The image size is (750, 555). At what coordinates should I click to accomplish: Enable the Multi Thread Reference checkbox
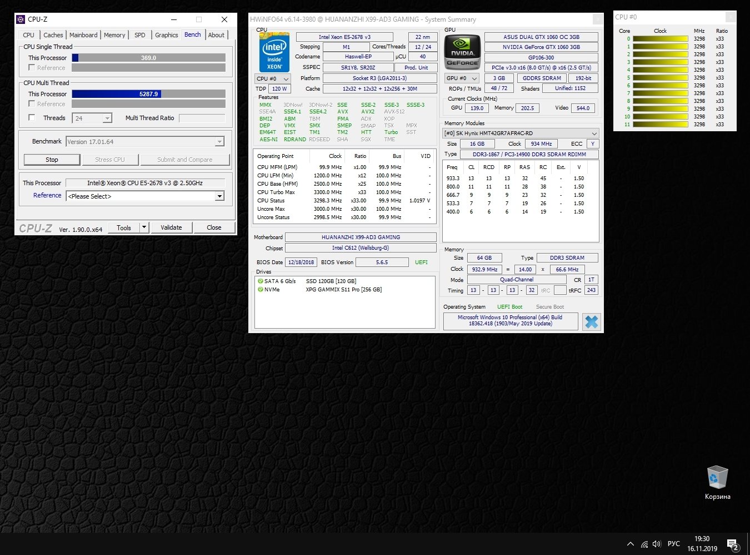click(32, 104)
